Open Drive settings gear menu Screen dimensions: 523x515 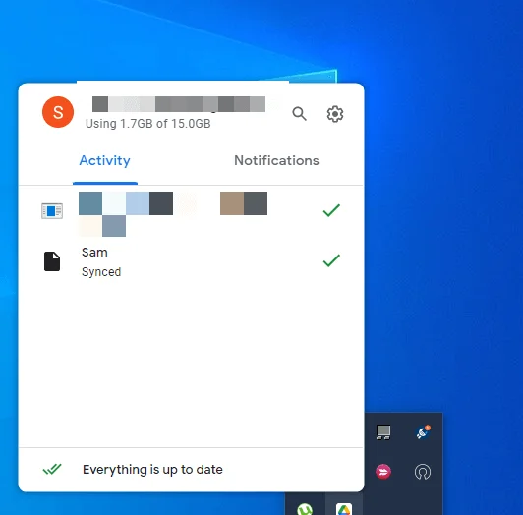click(x=335, y=114)
